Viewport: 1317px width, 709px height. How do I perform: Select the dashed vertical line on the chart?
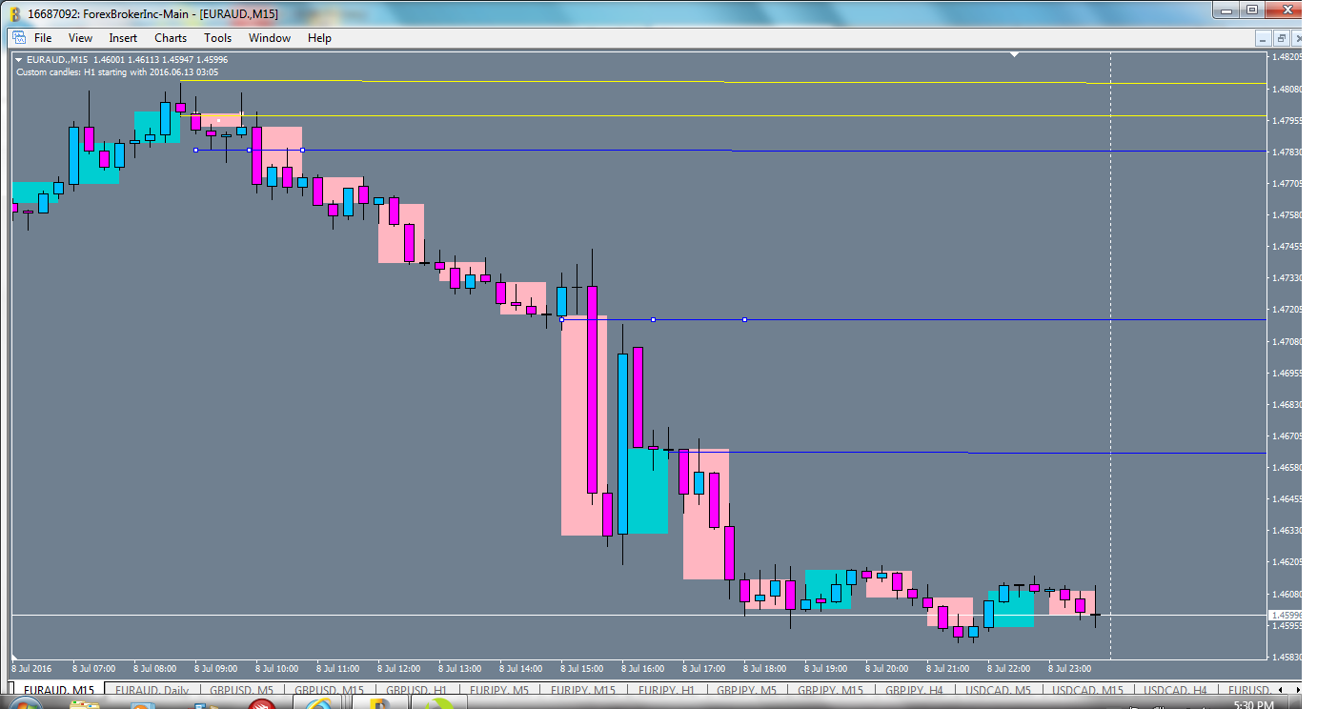click(x=1110, y=381)
